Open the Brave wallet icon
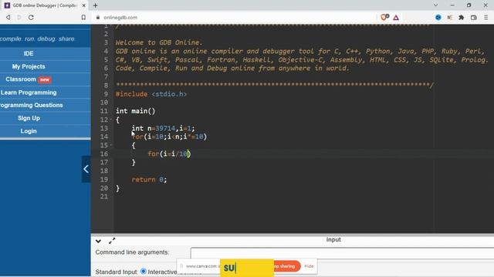Viewport: 494px width, 277px height. point(473,18)
